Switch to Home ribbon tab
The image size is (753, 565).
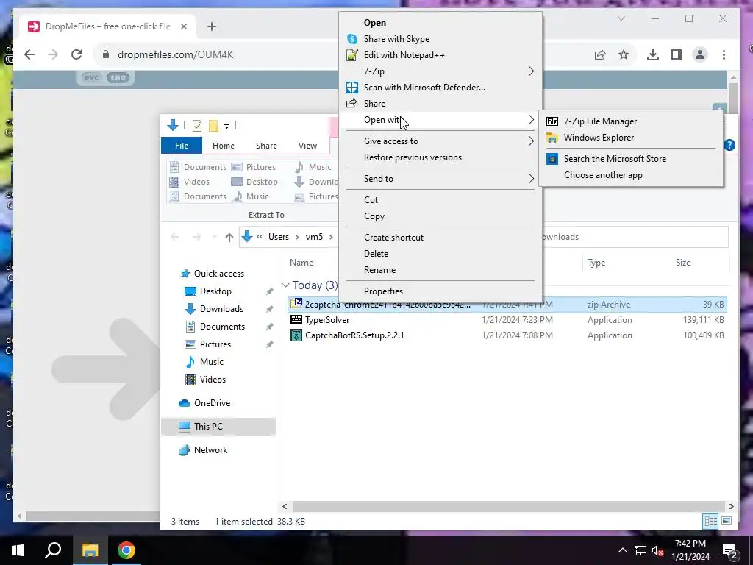[224, 146]
